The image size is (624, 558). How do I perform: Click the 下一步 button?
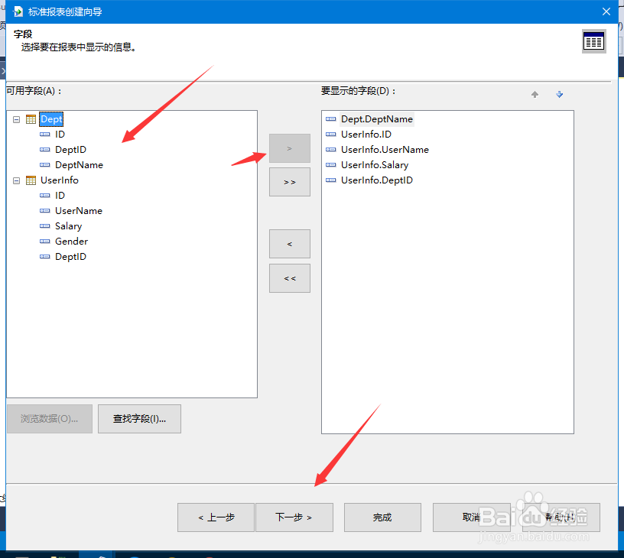point(294,517)
